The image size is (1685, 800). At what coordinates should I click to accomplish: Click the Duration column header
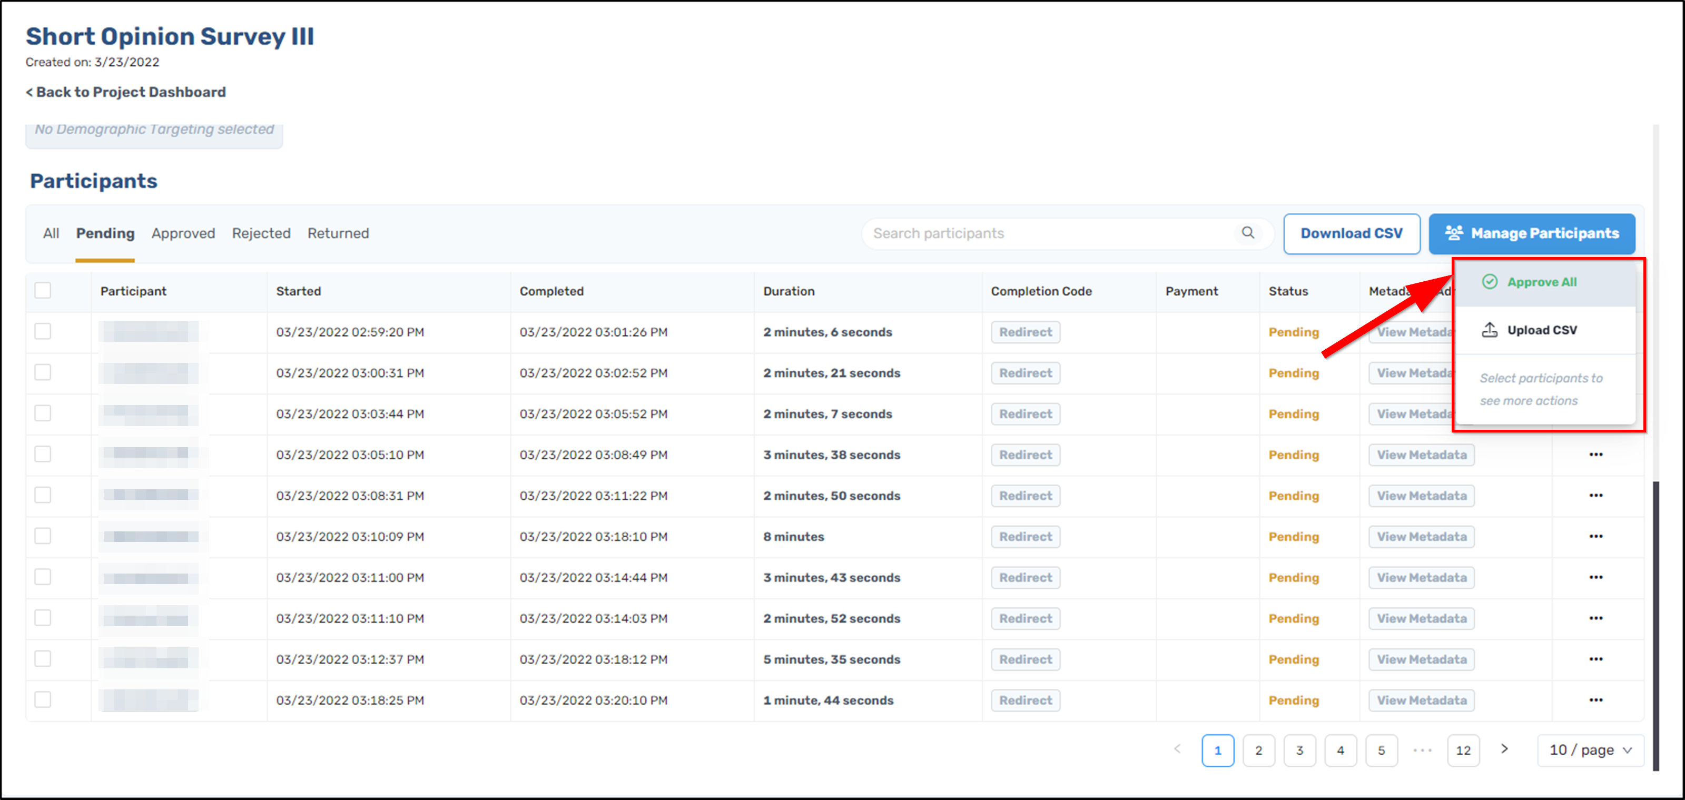click(x=789, y=291)
